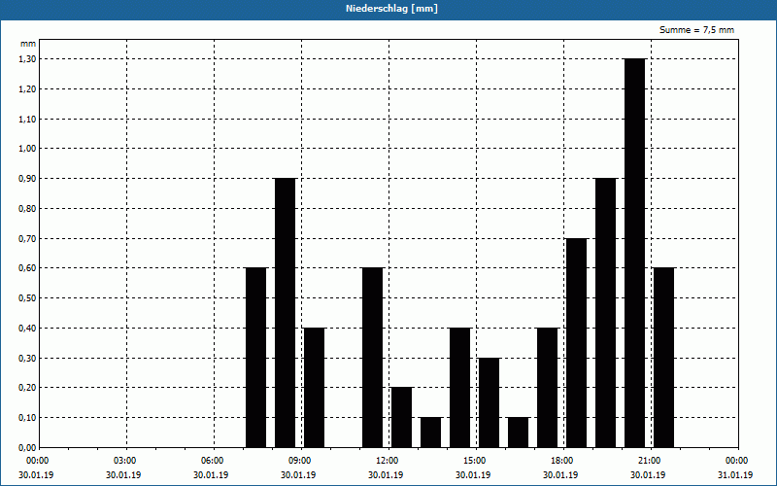Screen dimensions: 777x486
Task: Select the 0,40 mm bar just before 18:00
Action: click(x=547, y=388)
